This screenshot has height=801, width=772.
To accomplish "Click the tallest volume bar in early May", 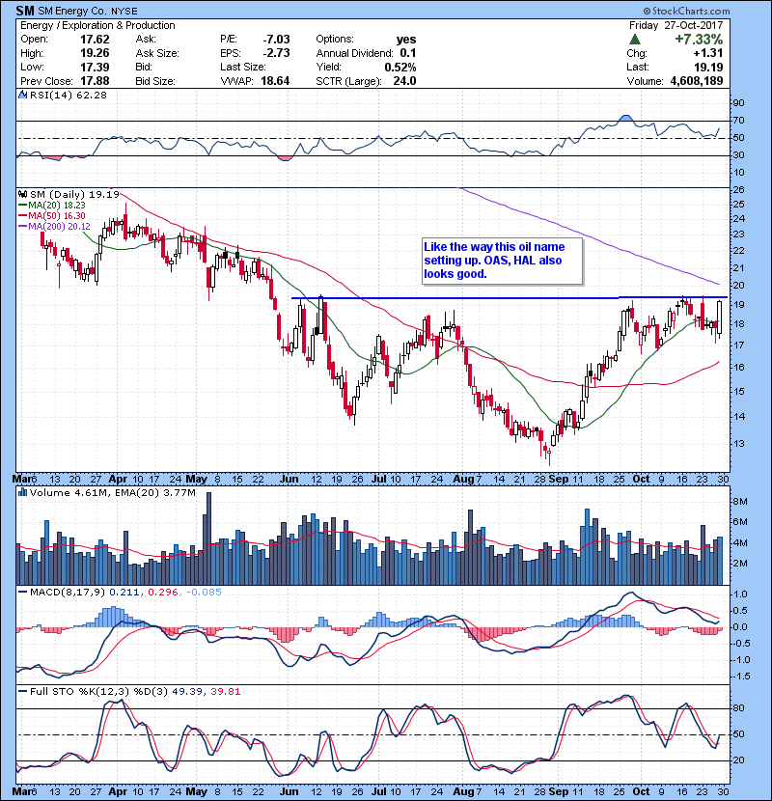I will click(x=207, y=539).
